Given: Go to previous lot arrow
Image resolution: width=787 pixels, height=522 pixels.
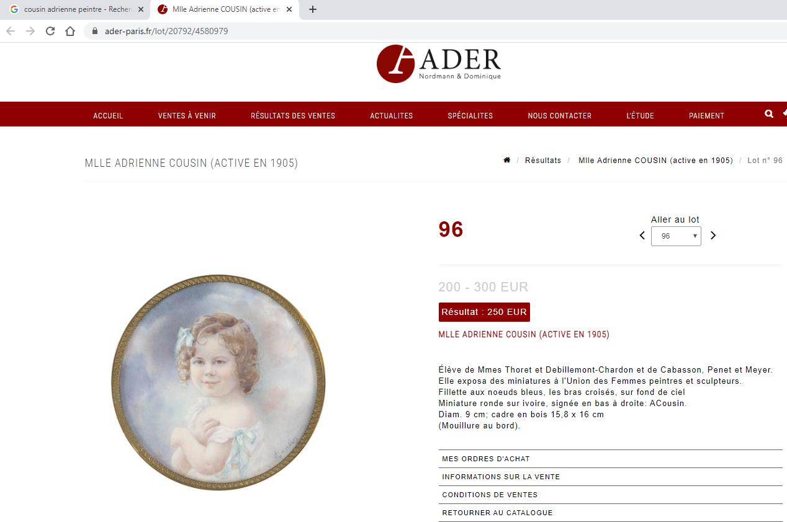Looking at the screenshot, I should [642, 236].
